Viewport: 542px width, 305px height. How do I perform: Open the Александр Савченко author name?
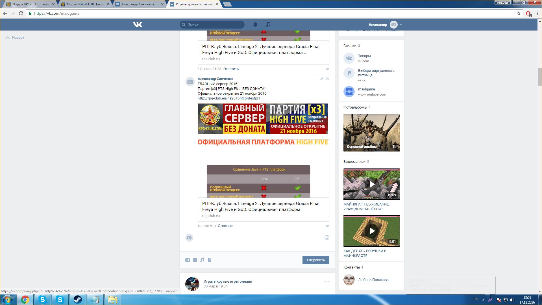click(215, 79)
